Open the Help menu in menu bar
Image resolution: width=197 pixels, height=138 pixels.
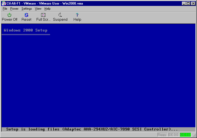tap(47, 9)
